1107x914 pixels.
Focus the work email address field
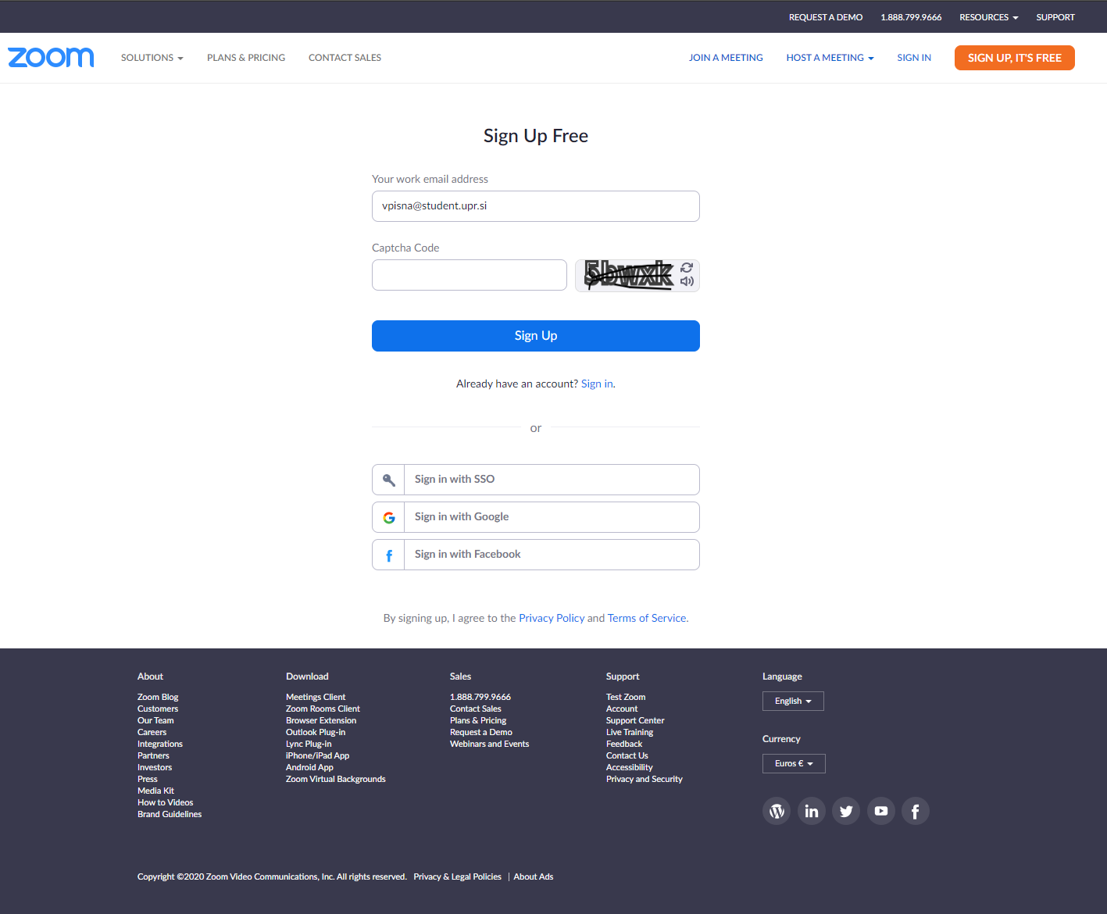tap(536, 206)
